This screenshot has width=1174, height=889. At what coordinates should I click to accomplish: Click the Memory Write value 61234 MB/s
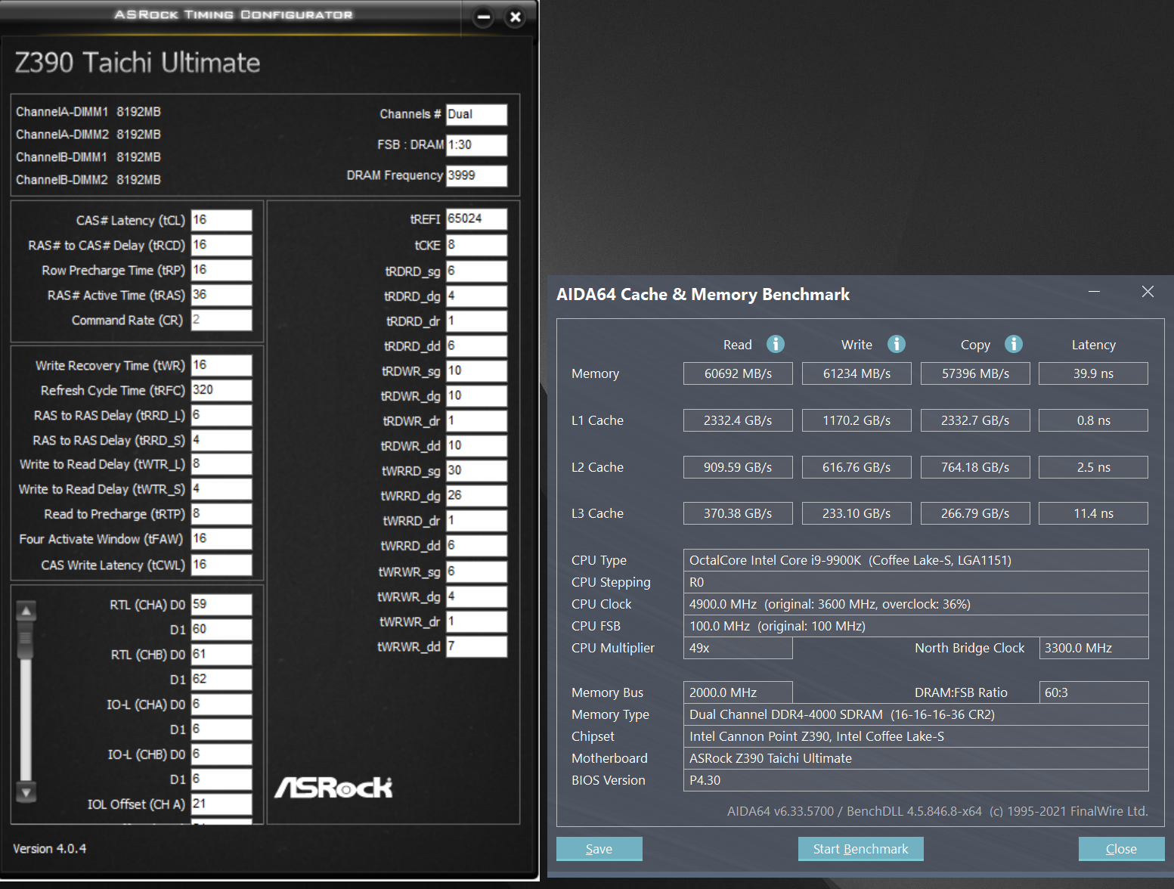856,373
